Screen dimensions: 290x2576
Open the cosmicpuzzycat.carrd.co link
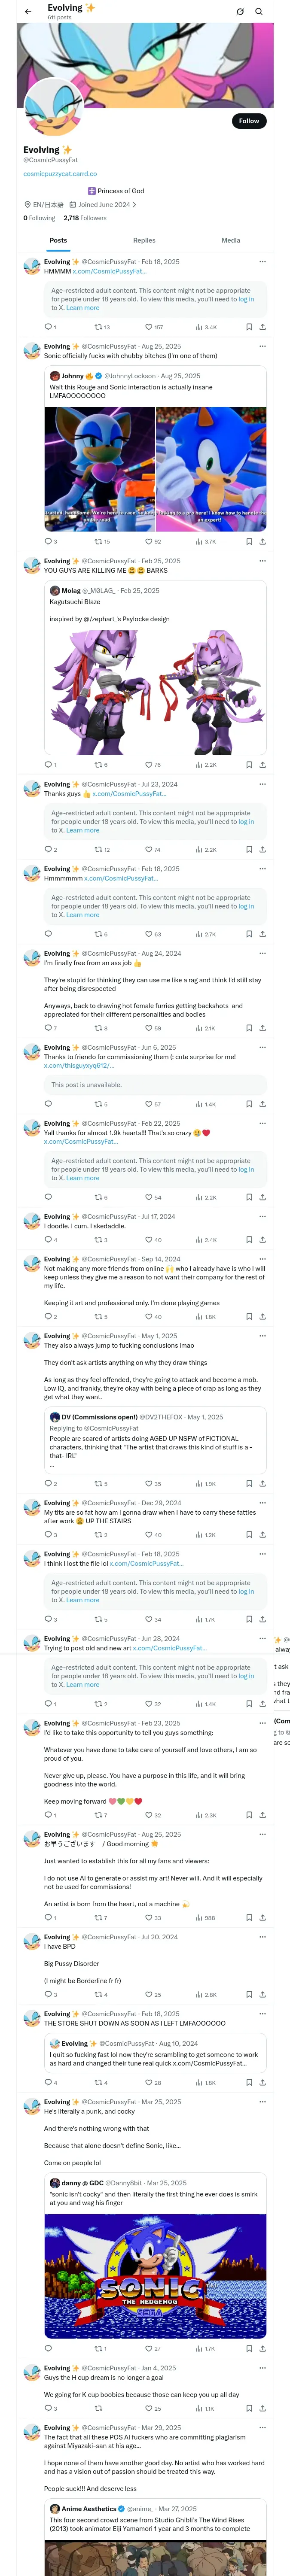(x=60, y=174)
